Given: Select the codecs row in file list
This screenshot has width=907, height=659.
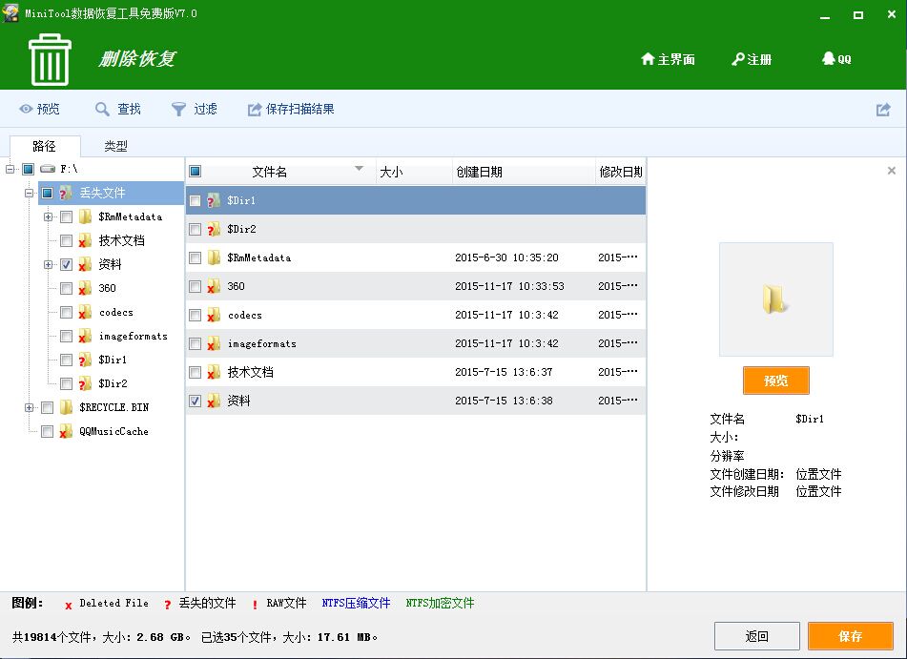Looking at the screenshot, I should click(415, 315).
